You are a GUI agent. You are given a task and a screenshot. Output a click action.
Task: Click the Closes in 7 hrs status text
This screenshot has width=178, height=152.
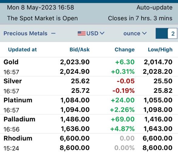pos(140,18)
